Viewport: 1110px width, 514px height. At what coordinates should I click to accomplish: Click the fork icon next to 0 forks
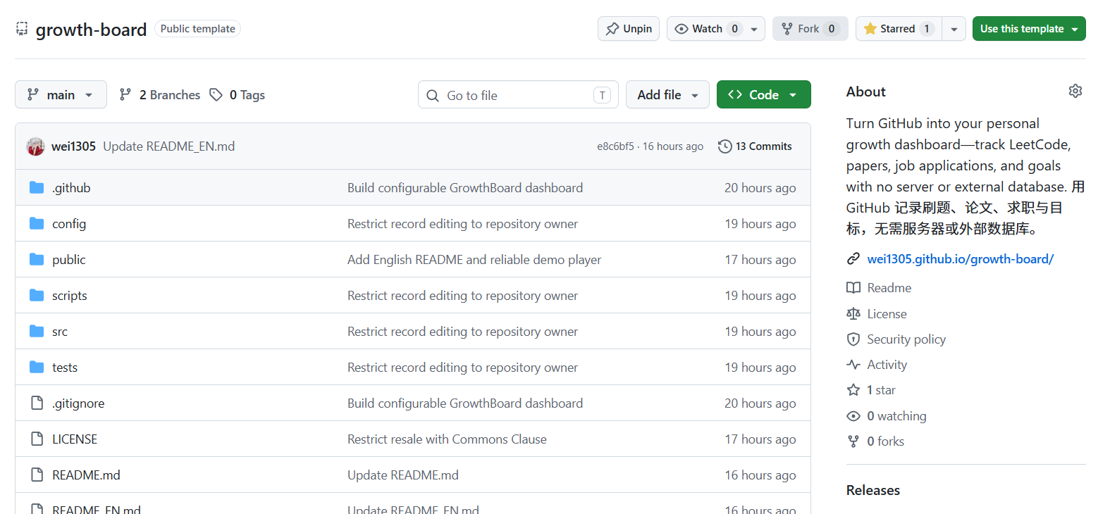pyautogui.click(x=853, y=441)
